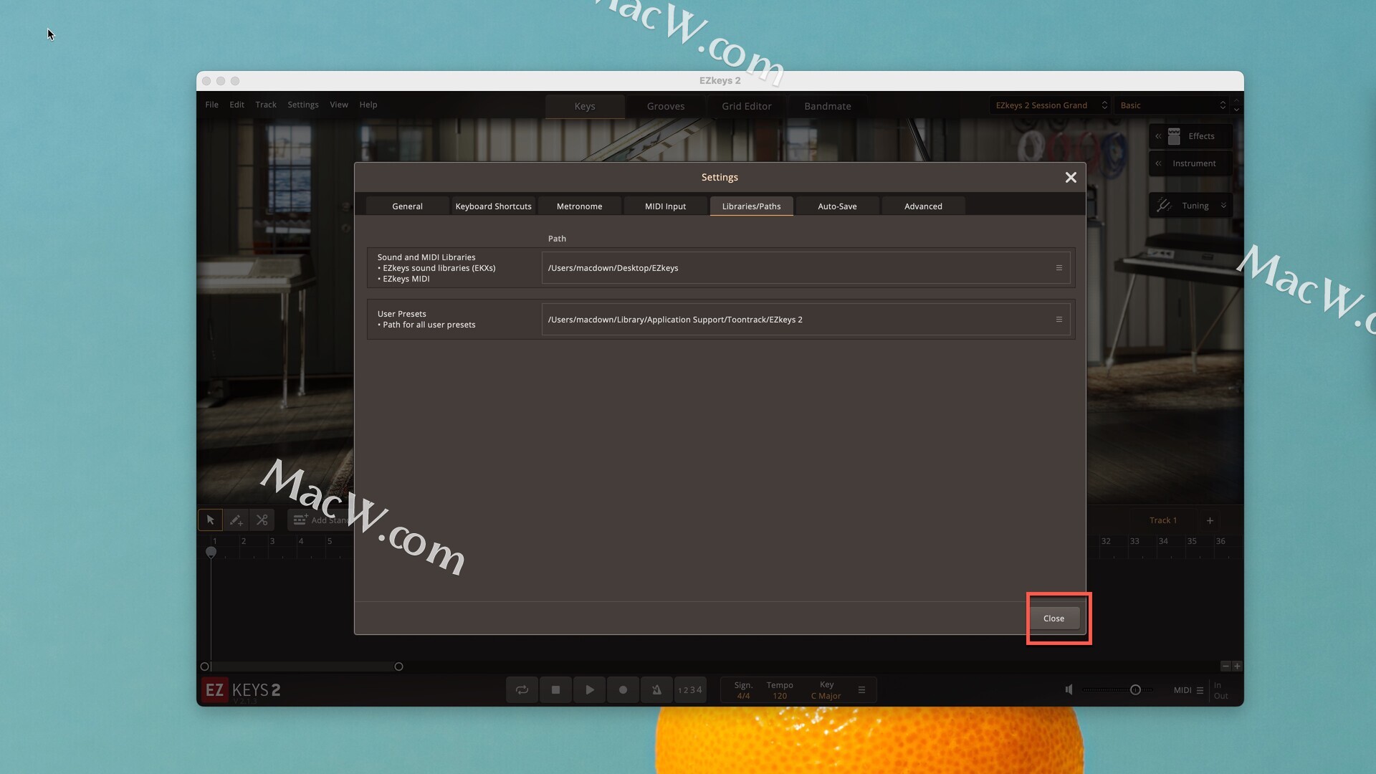This screenshot has height=774, width=1376.
Task: Switch to the Bandmate tab
Action: click(x=828, y=106)
